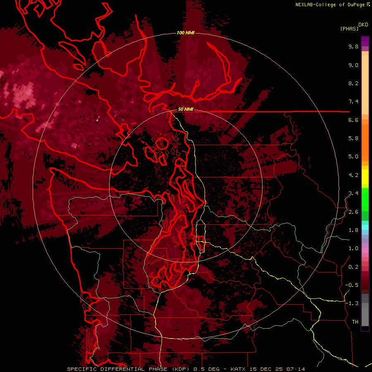Click the 1.8 legend value
The image size is (372, 372).
point(353,230)
